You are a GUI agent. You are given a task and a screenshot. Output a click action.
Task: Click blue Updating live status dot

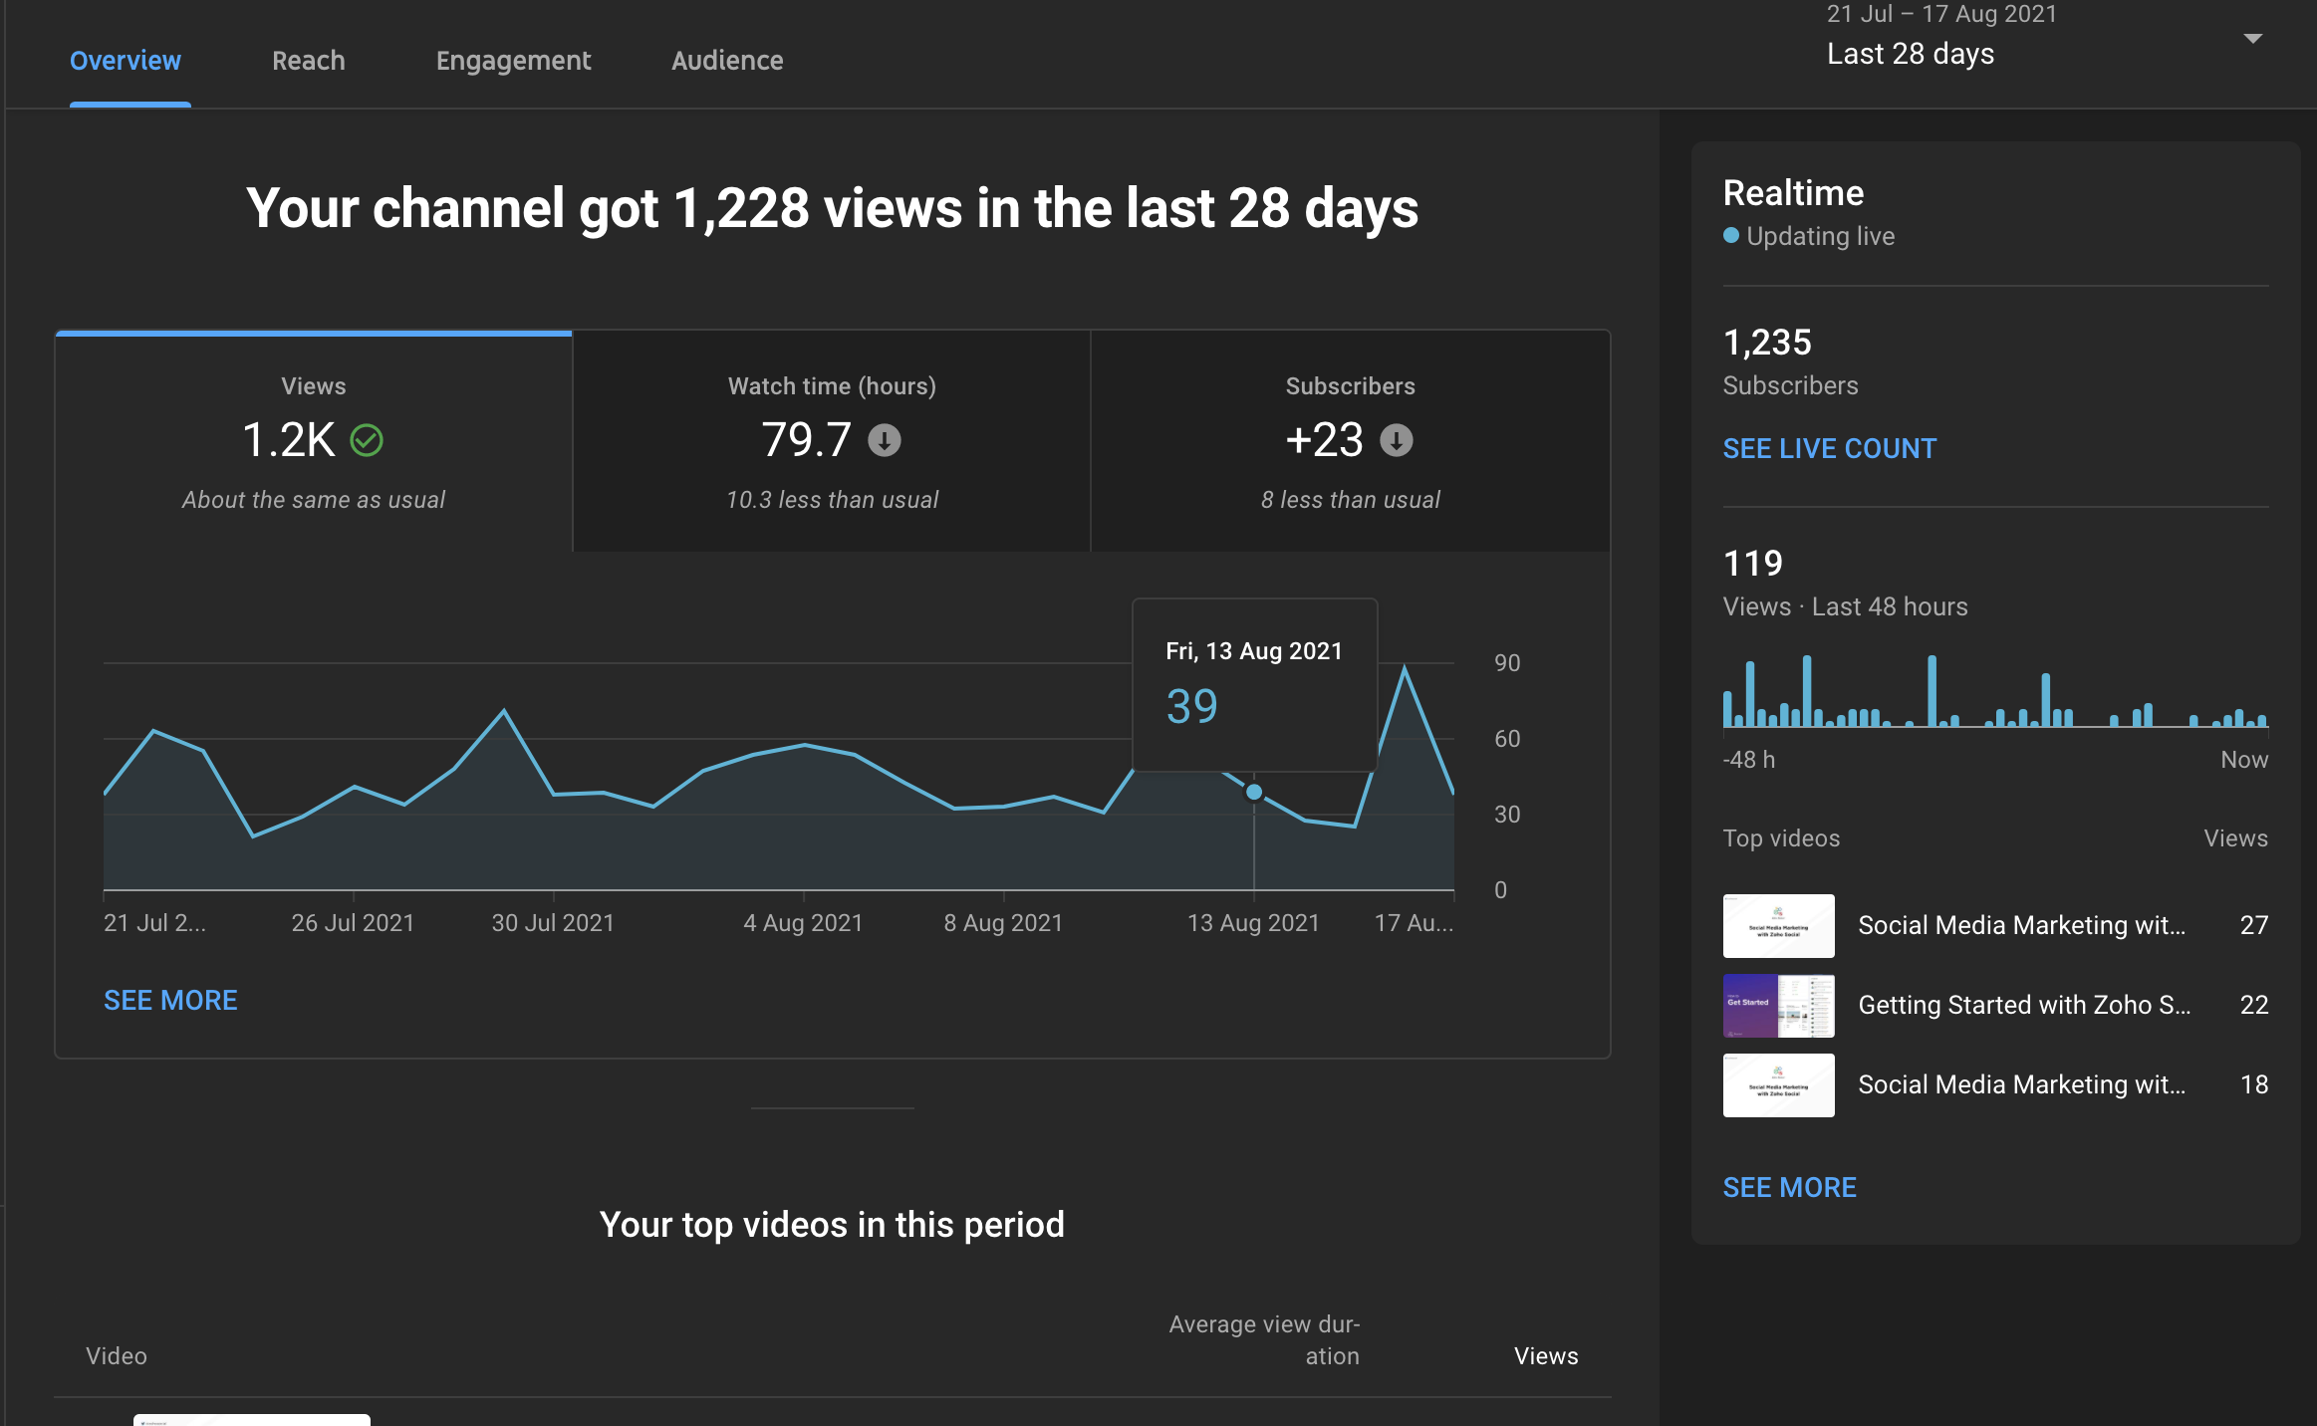coord(1731,236)
